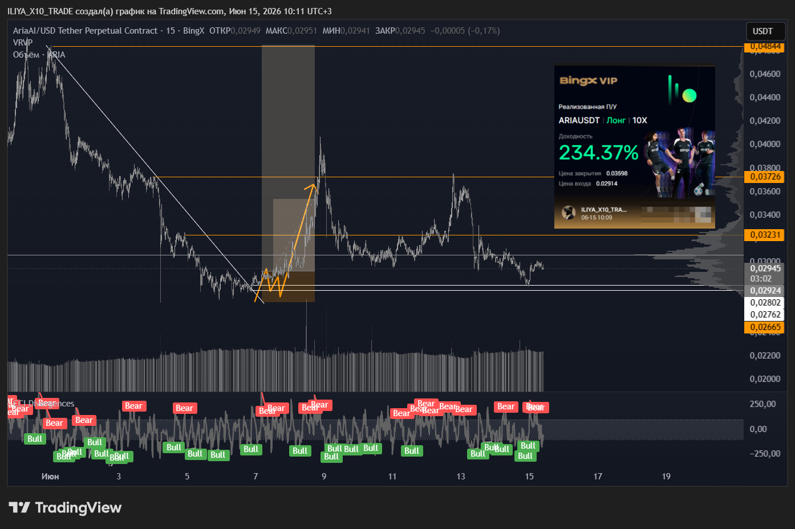Click the Июн label on the time axis
Image resolution: width=795 pixels, height=529 pixels.
[x=50, y=477]
